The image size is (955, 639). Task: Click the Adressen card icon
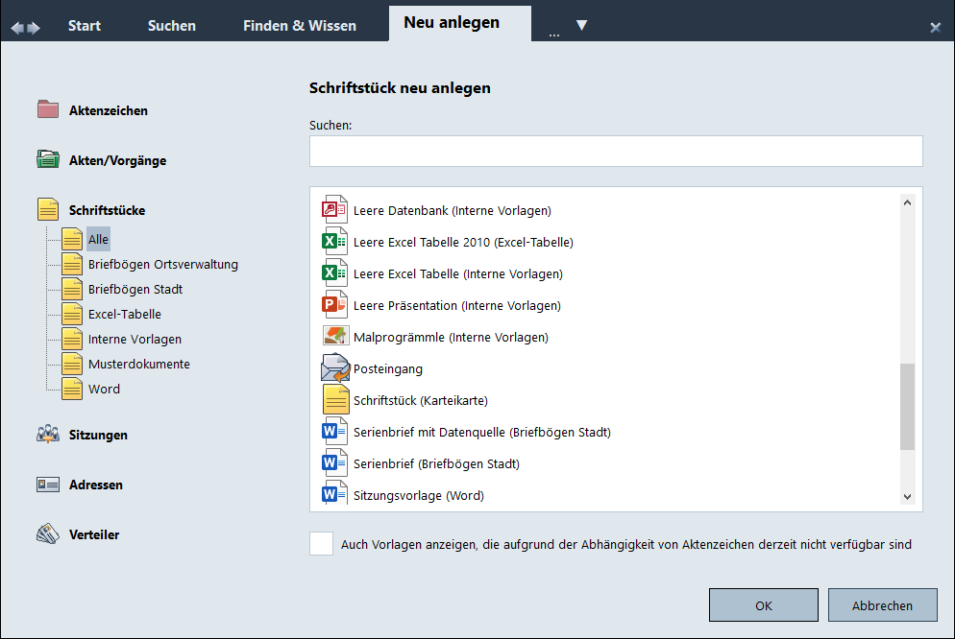point(48,485)
